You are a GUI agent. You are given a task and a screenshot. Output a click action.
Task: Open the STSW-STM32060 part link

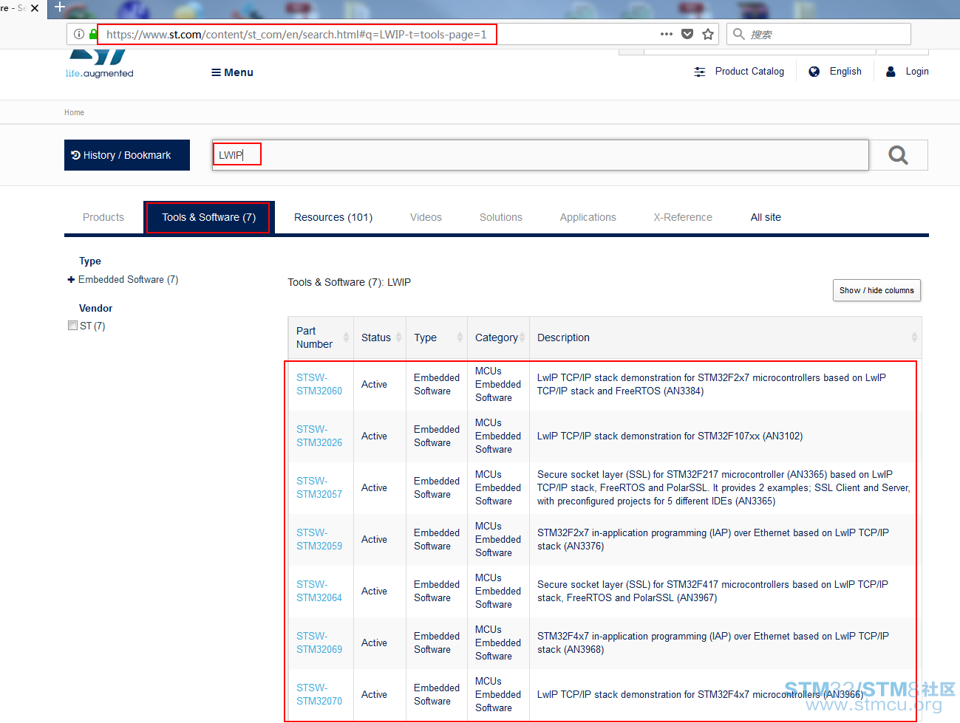pos(319,384)
